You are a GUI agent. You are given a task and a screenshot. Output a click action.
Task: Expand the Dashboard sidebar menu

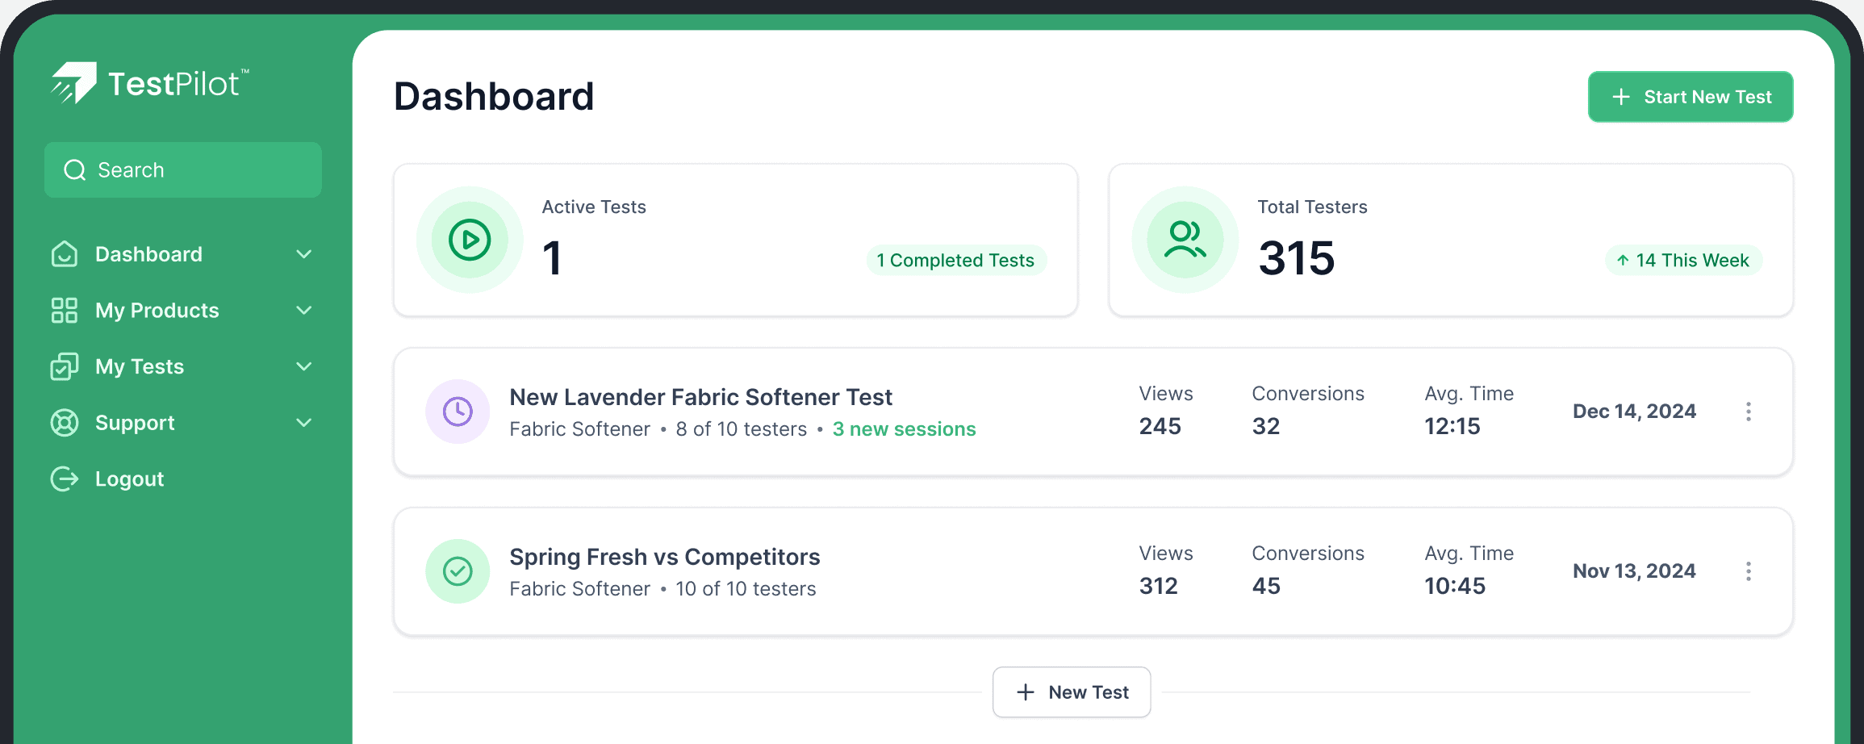coord(304,253)
